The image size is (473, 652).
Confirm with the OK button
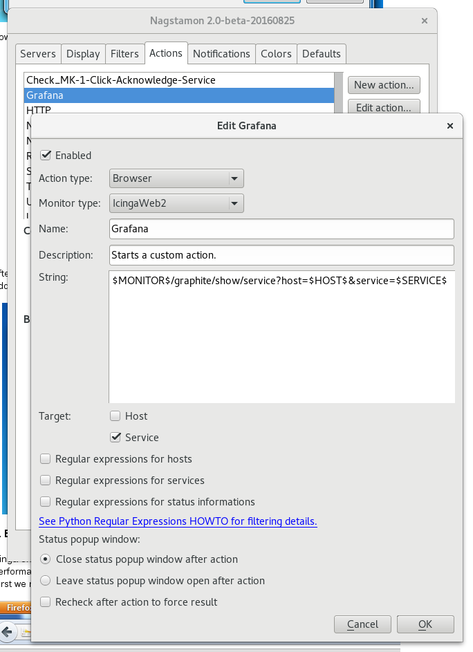pyautogui.click(x=425, y=624)
